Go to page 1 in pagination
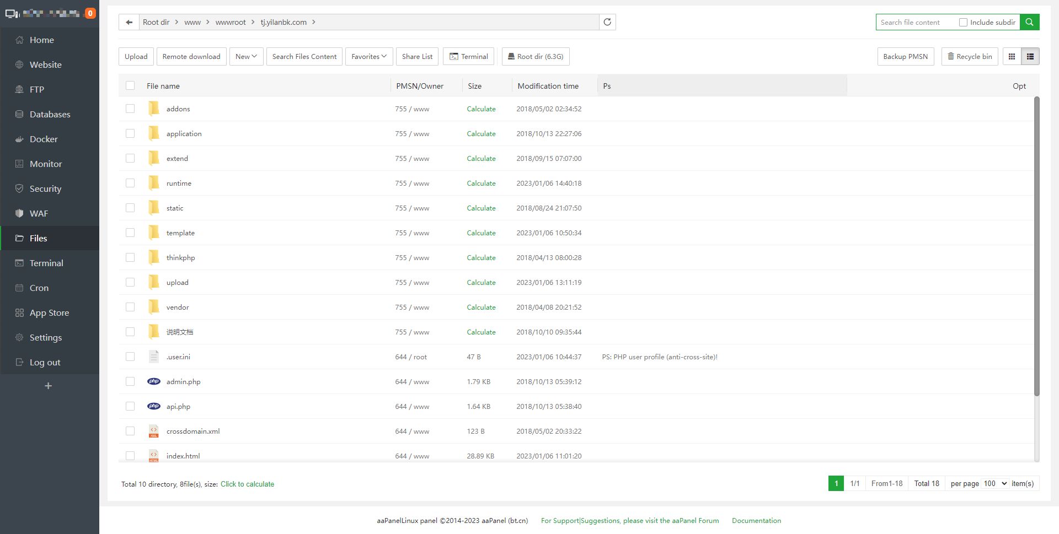1059x534 pixels. pos(836,483)
